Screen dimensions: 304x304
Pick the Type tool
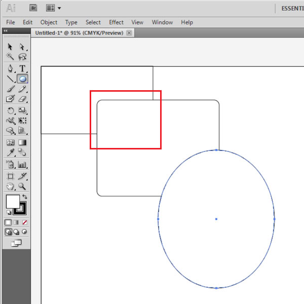(x=22, y=68)
